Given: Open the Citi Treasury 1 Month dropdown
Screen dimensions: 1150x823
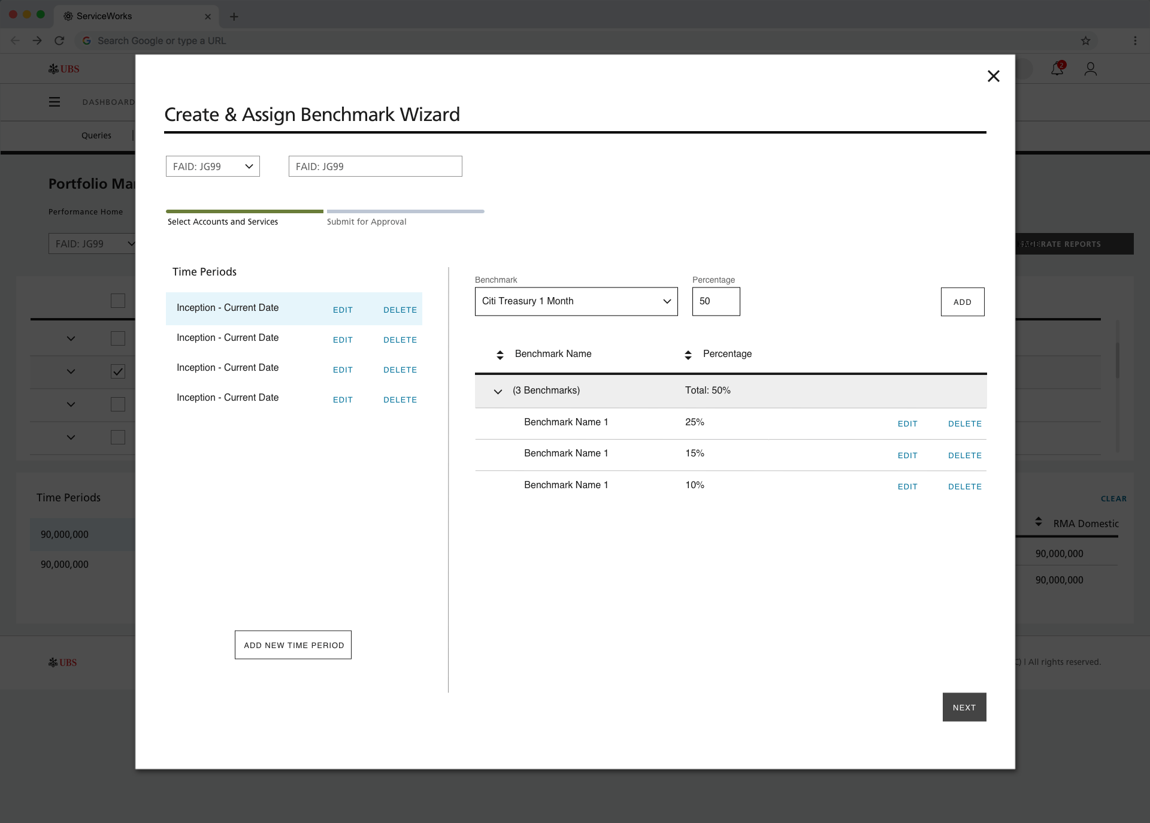Looking at the screenshot, I should click(576, 301).
